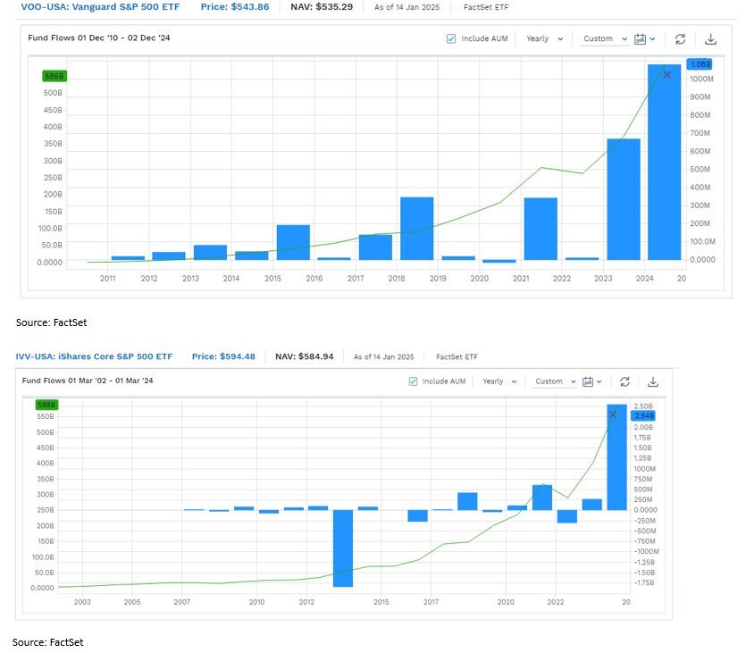
Task: Select the tallest positive flow bar in IVV chart
Action: tap(617, 457)
